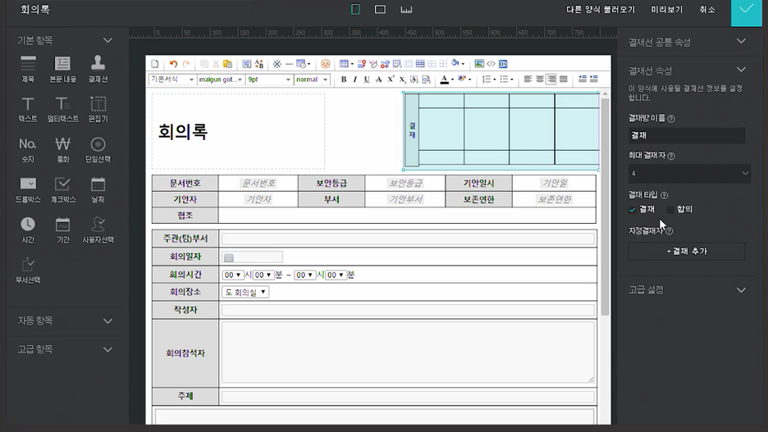Open the 회의일자 date picker field
The height and width of the screenshot is (432, 768).
pos(252,257)
